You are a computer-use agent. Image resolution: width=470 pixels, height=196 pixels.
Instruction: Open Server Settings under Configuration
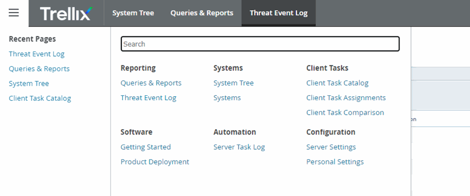[x=331, y=147]
